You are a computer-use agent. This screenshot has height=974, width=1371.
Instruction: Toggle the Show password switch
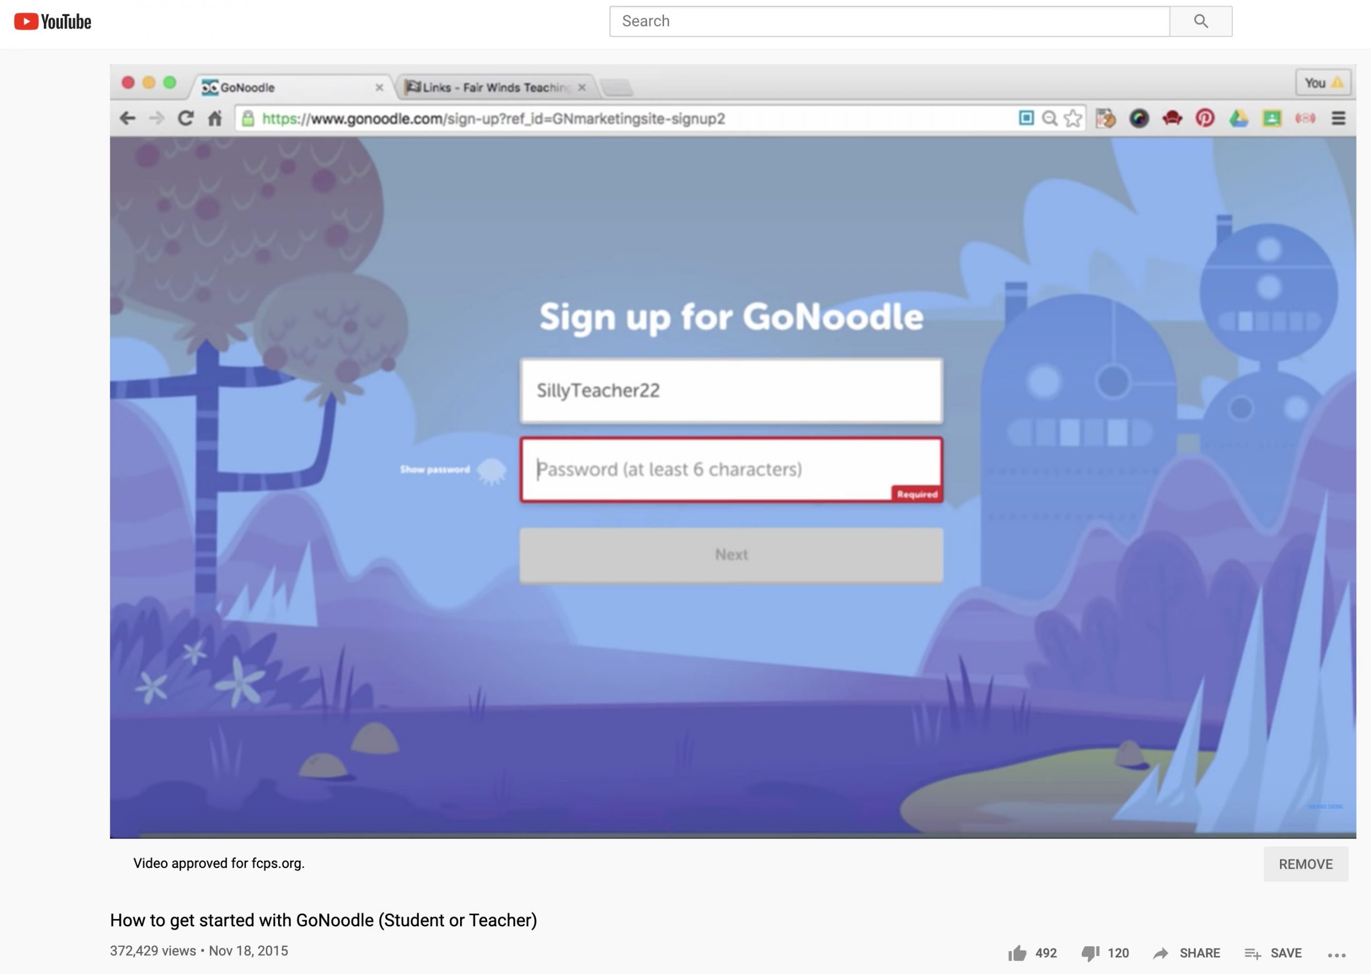[492, 470]
